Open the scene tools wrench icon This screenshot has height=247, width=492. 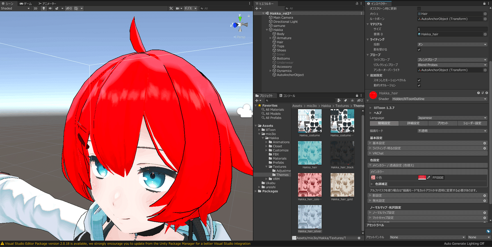click(x=171, y=8)
